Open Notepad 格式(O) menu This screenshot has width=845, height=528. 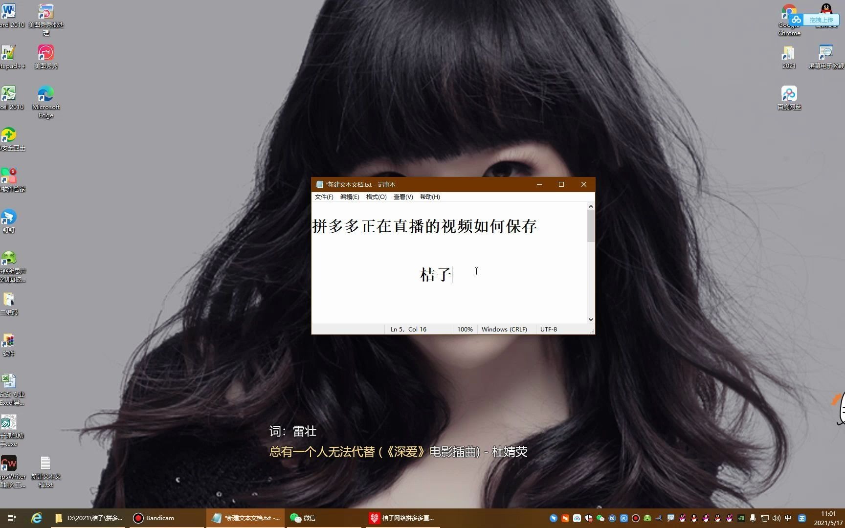pyautogui.click(x=377, y=197)
